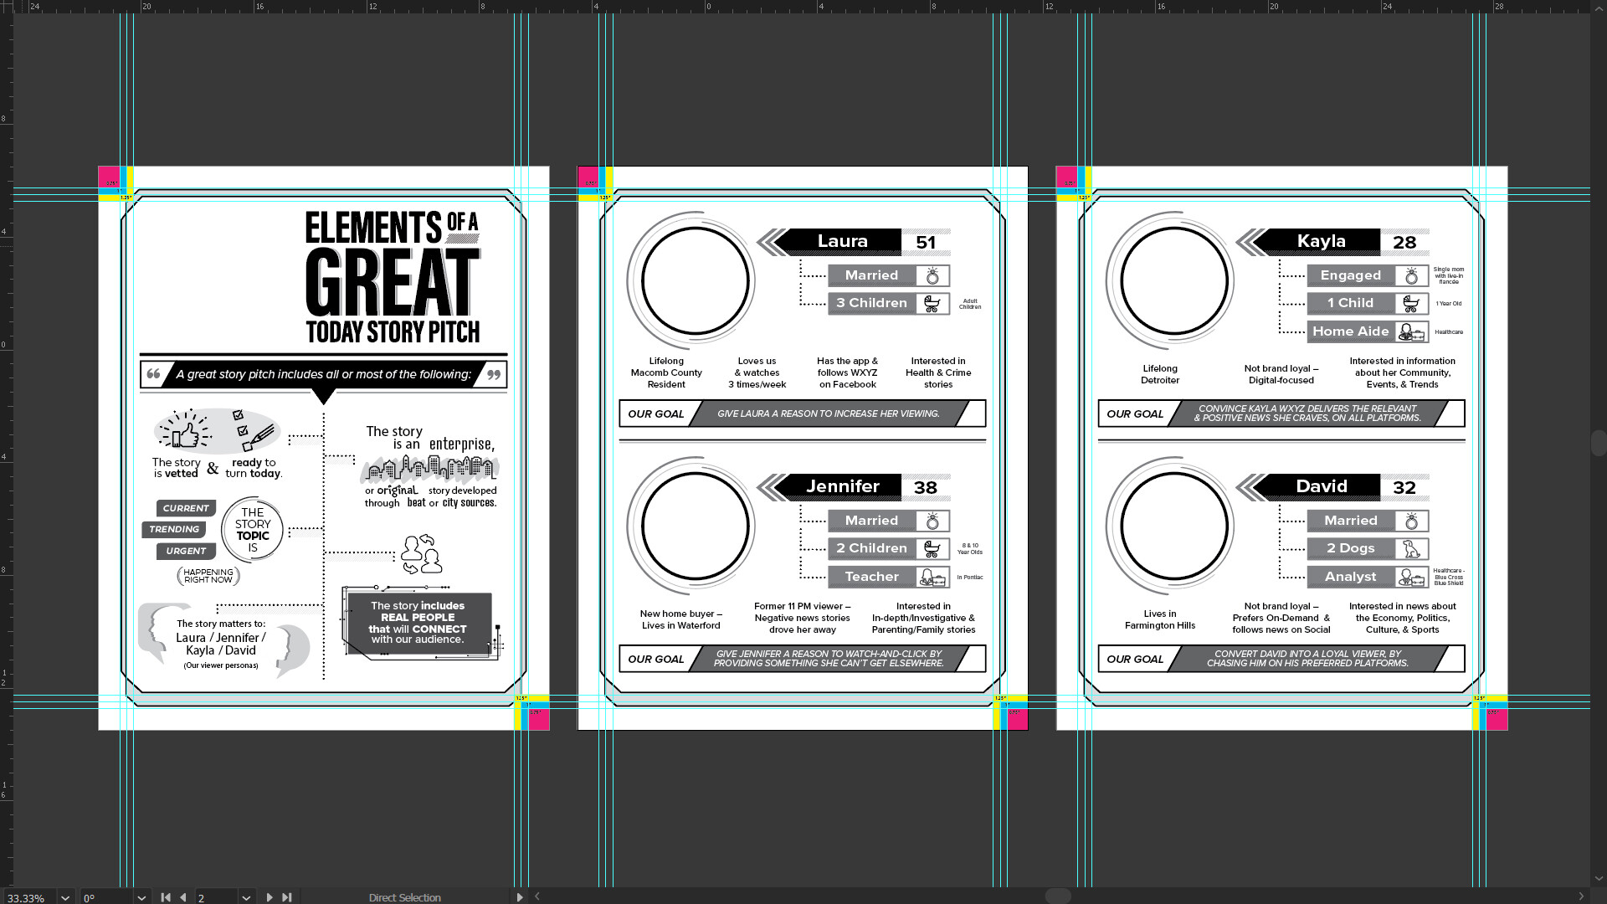Open the zoom level dropdown

point(65,897)
